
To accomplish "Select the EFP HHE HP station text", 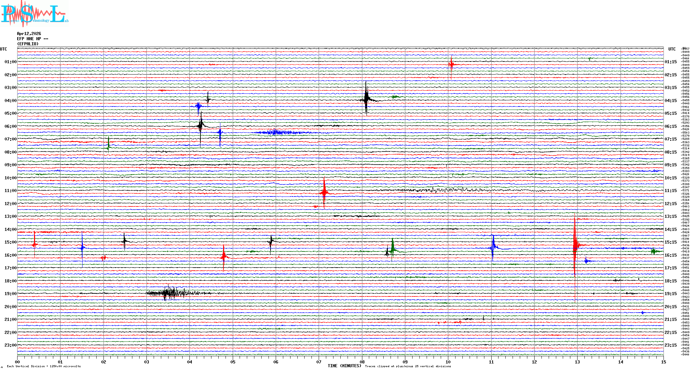I will point(33,39).
